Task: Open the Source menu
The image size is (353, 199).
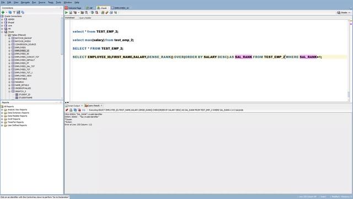Action: point(42,2)
